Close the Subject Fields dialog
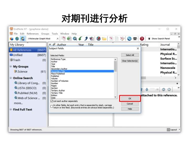This screenshot has width=189, height=142. point(138,48)
